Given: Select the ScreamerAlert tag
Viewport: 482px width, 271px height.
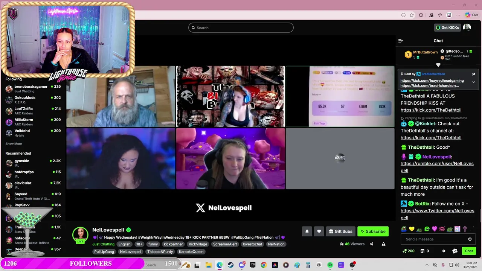Looking at the screenshot, I should pos(225,244).
